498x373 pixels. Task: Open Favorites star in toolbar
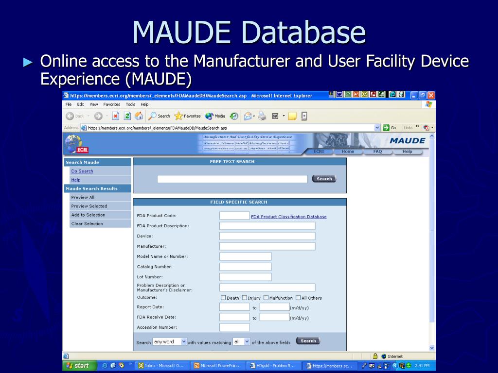click(188, 116)
